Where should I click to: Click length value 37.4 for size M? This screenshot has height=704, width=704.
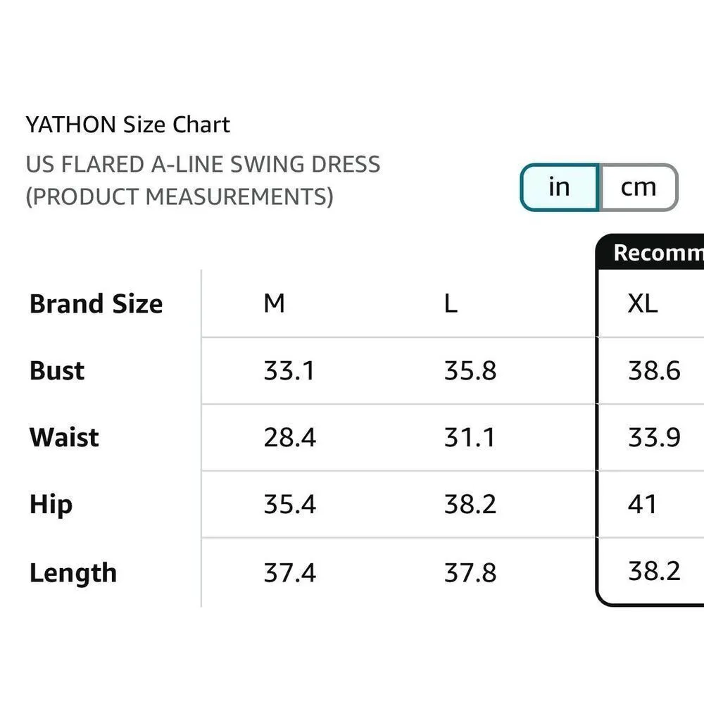tap(289, 572)
